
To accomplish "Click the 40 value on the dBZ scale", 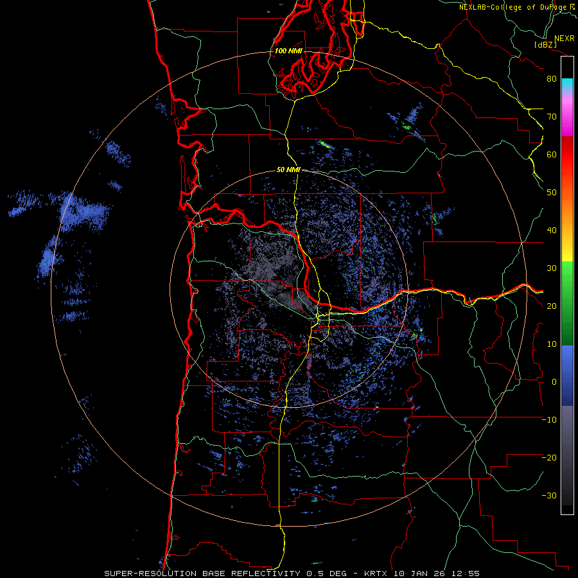I will (x=552, y=231).
